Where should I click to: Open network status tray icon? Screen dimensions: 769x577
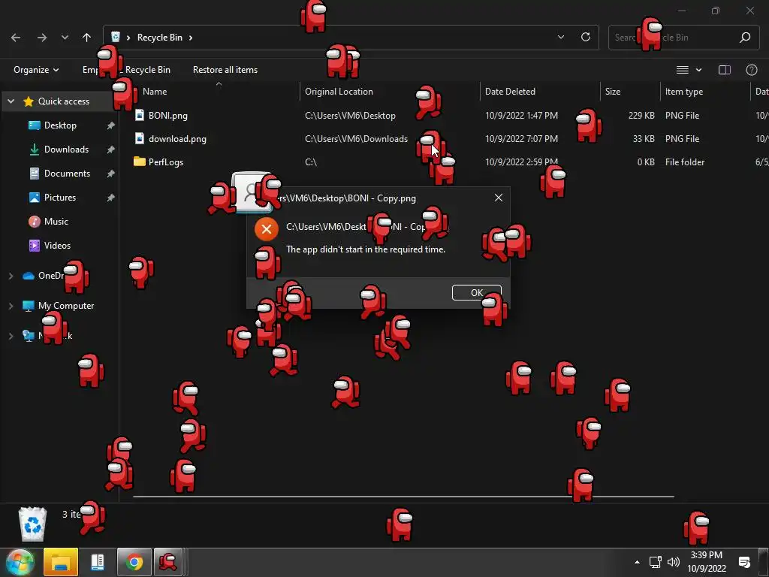coord(655,562)
